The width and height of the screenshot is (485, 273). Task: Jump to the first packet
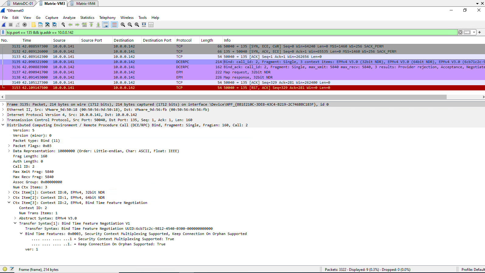[91, 25]
